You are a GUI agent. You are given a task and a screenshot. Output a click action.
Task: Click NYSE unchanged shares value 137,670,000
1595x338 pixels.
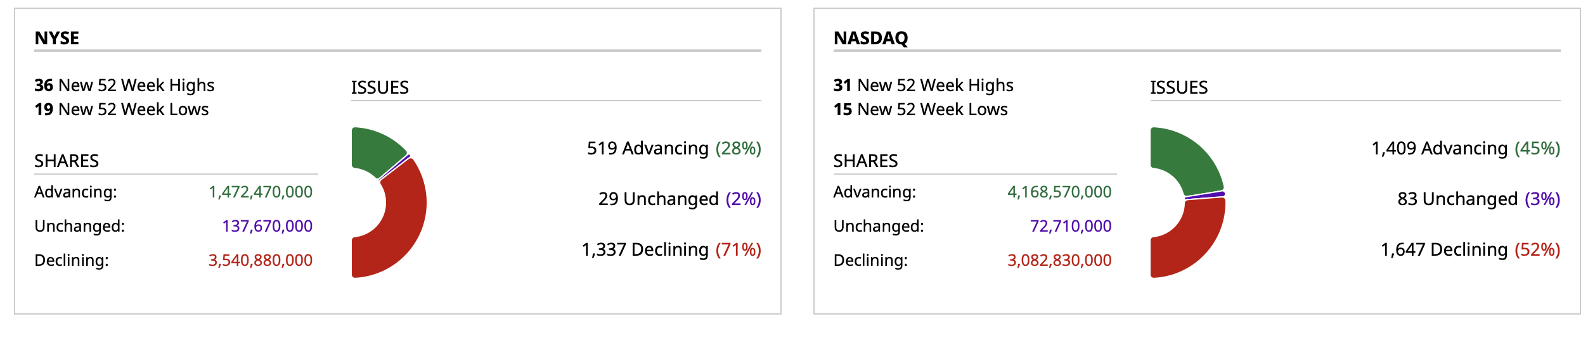pos(267,226)
